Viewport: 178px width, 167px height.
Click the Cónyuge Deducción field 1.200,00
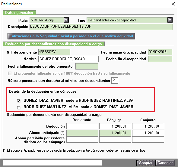115,126
